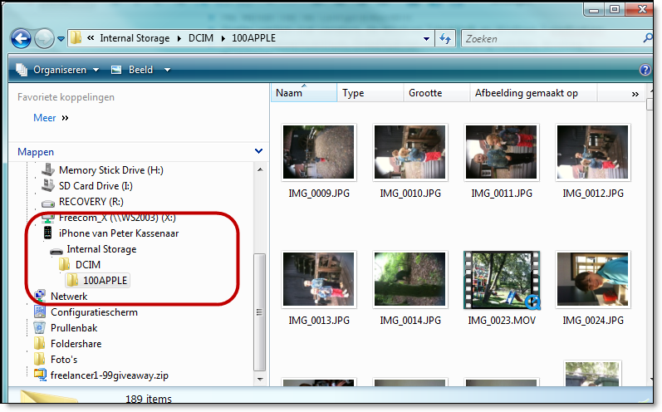662x412 pixels.
Task: Sort by the Type column header
Action: point(370,93)
